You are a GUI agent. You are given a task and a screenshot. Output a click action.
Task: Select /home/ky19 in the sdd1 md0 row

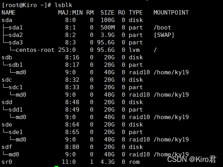pyautogui.click(x=171, y=117)
